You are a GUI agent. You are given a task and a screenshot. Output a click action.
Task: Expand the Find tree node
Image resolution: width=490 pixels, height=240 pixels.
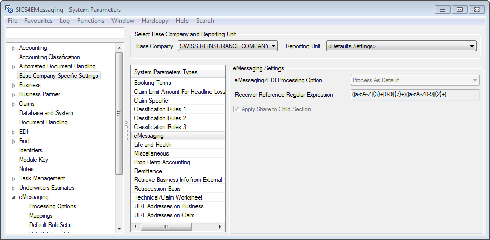point(13,141)
